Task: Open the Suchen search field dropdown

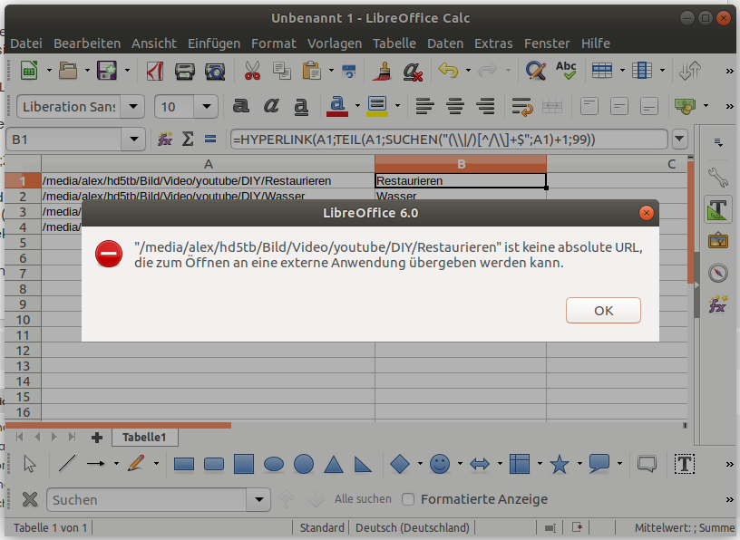Action: click(259, 499)
